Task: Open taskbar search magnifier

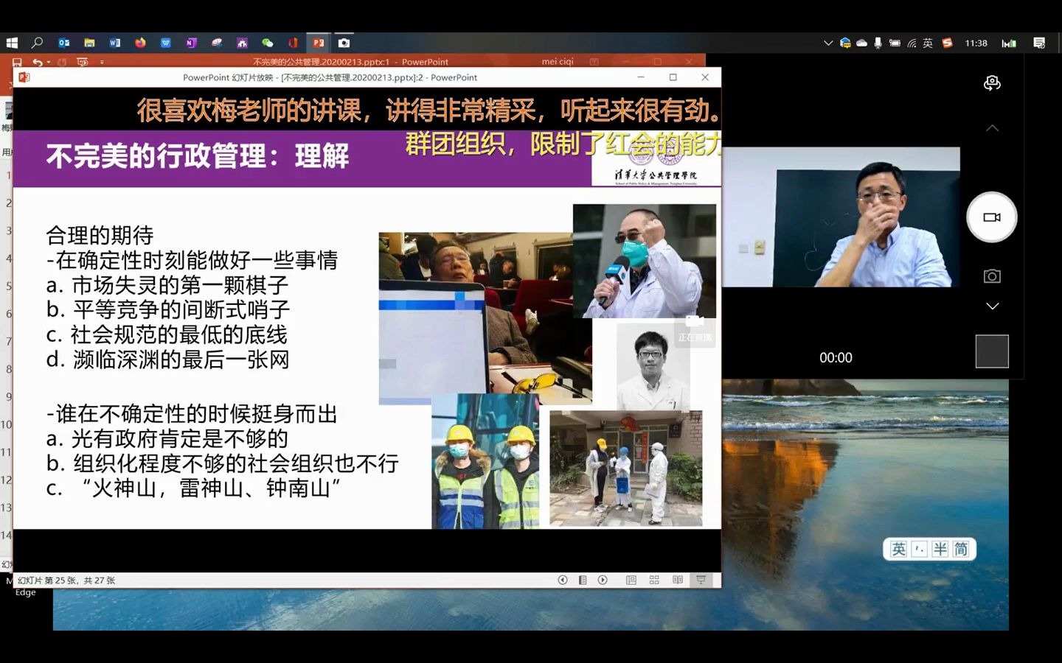Action: tap(37, 43)
